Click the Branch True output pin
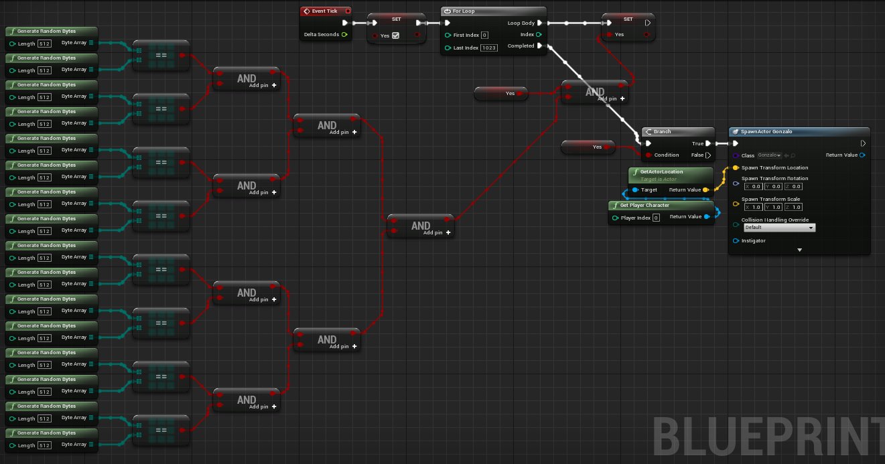The image size is (885, 464). pos(708,143)
